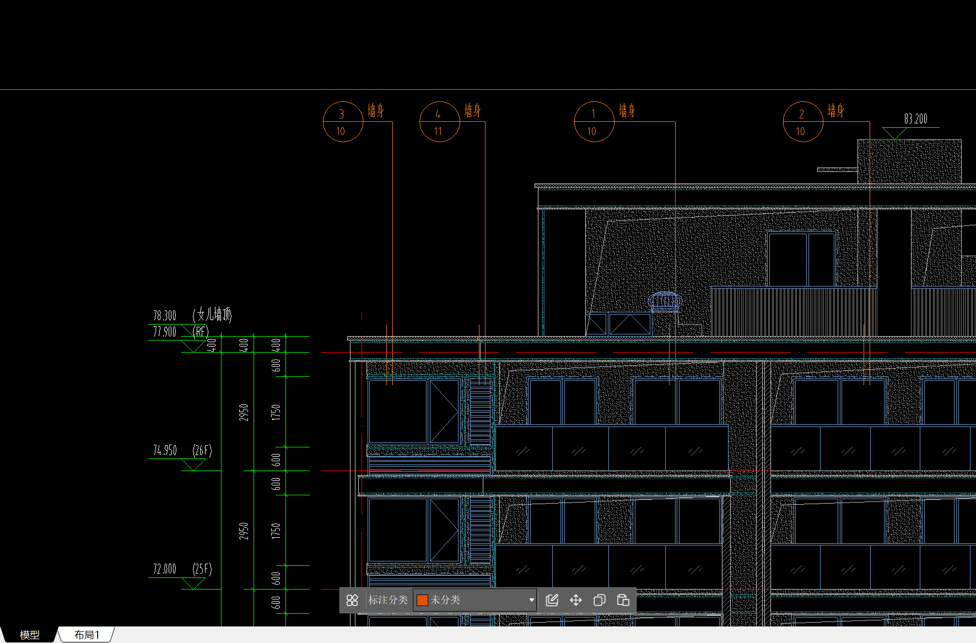Click the paste annotation icon
Image resolution: width=976 pixels, height=643 pixels.
click(x=623, y=600)
